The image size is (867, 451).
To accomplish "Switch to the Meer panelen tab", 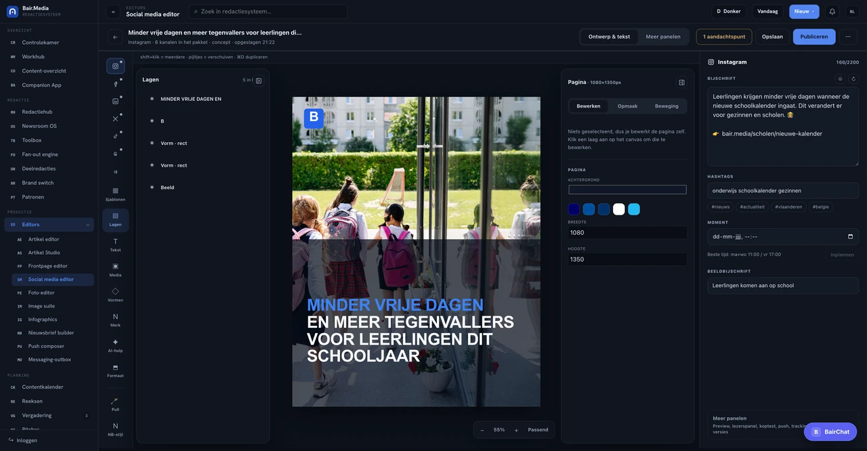I will (663, 37).
